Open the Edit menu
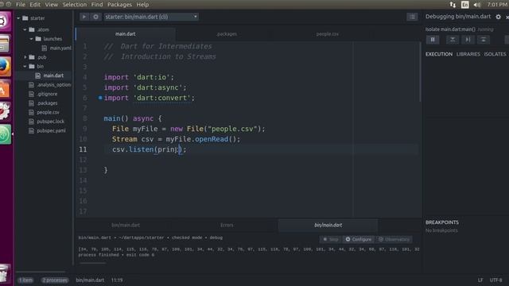509x286 pixels. point(35,5)
